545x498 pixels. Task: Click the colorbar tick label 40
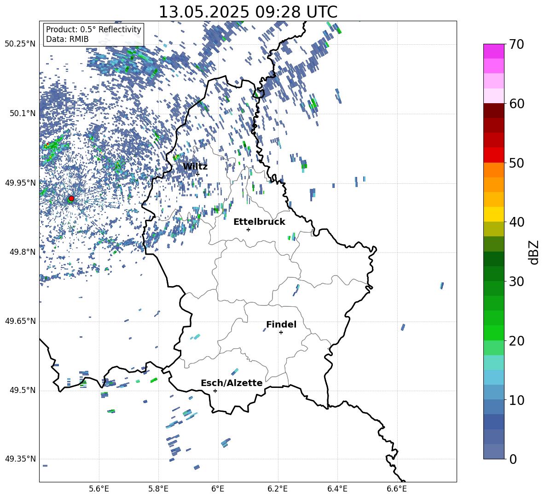coord(517,222)
